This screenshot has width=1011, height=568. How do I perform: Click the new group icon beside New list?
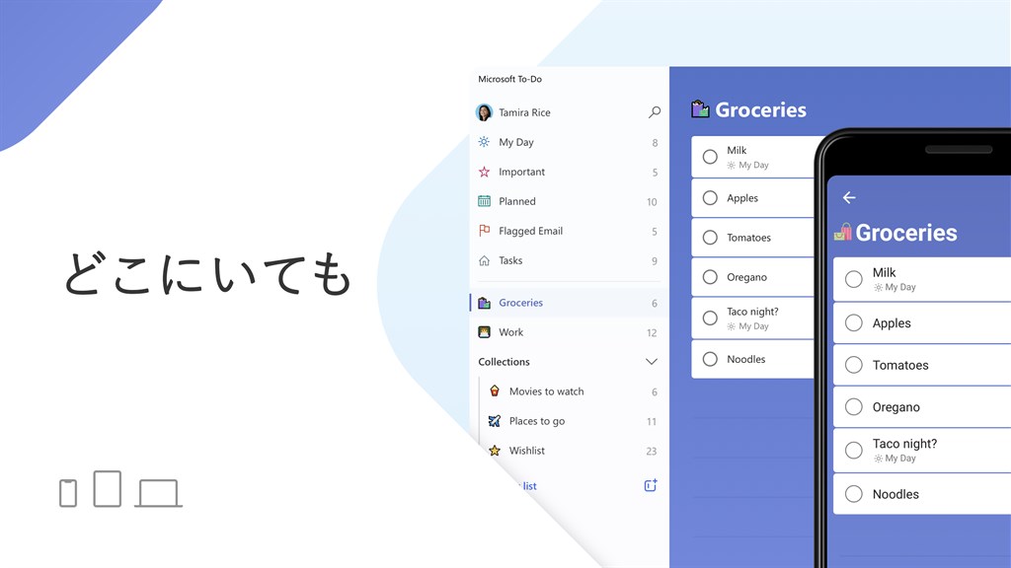coord(651,485)
